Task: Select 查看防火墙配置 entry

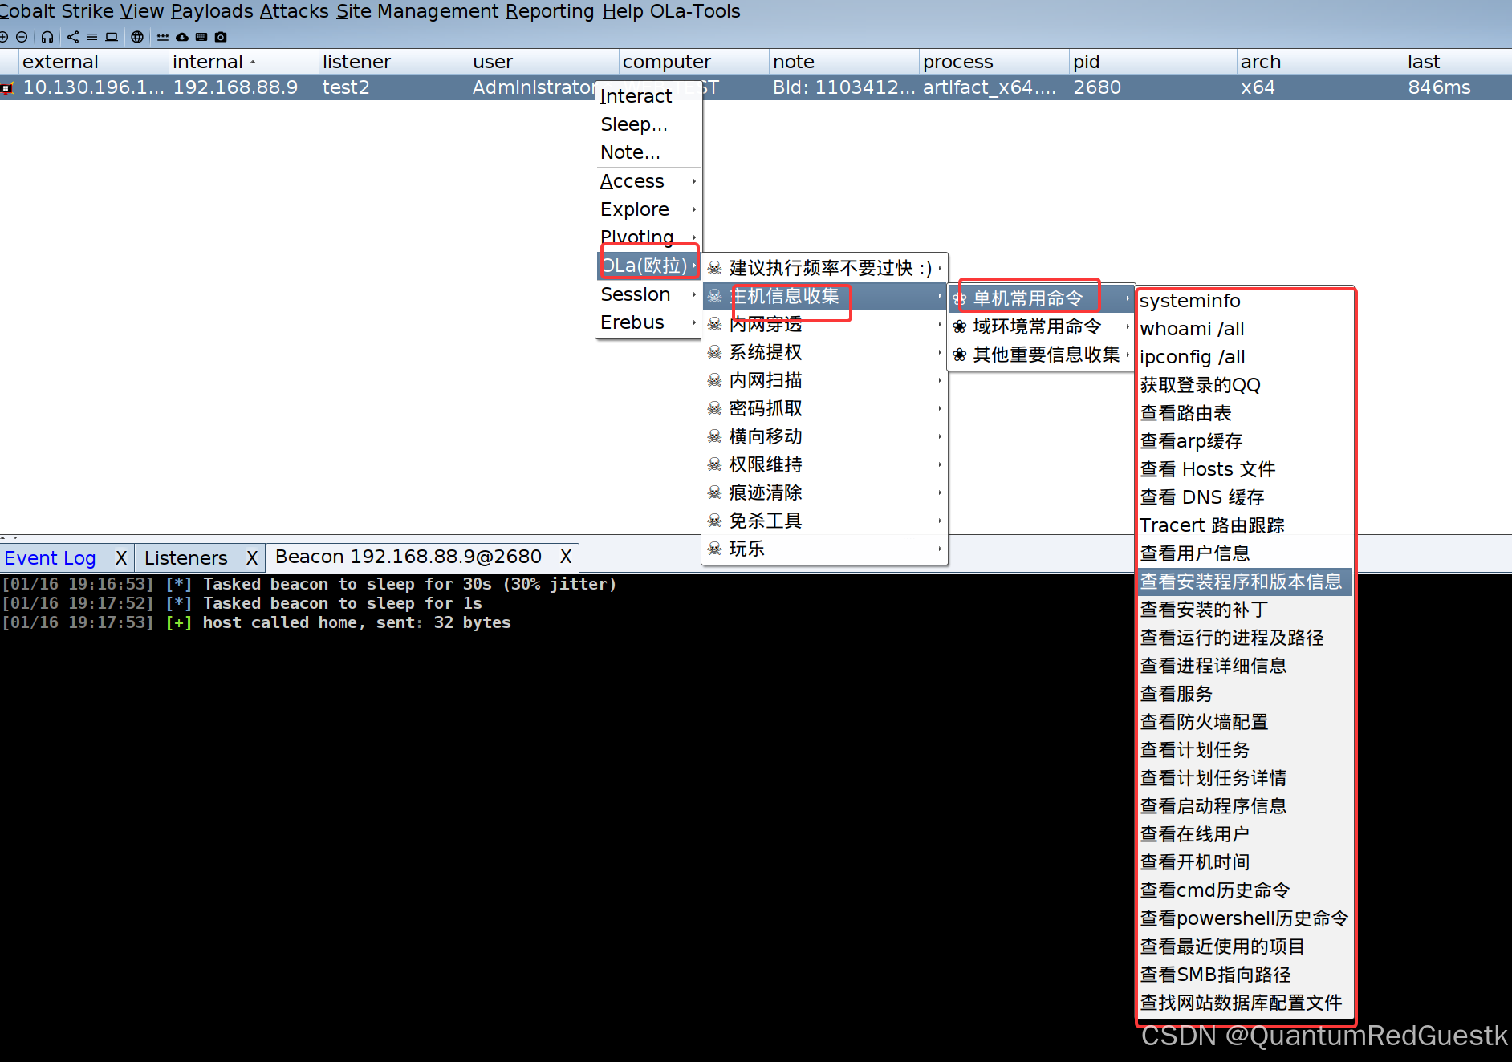Action: (x=1245, y=722)
